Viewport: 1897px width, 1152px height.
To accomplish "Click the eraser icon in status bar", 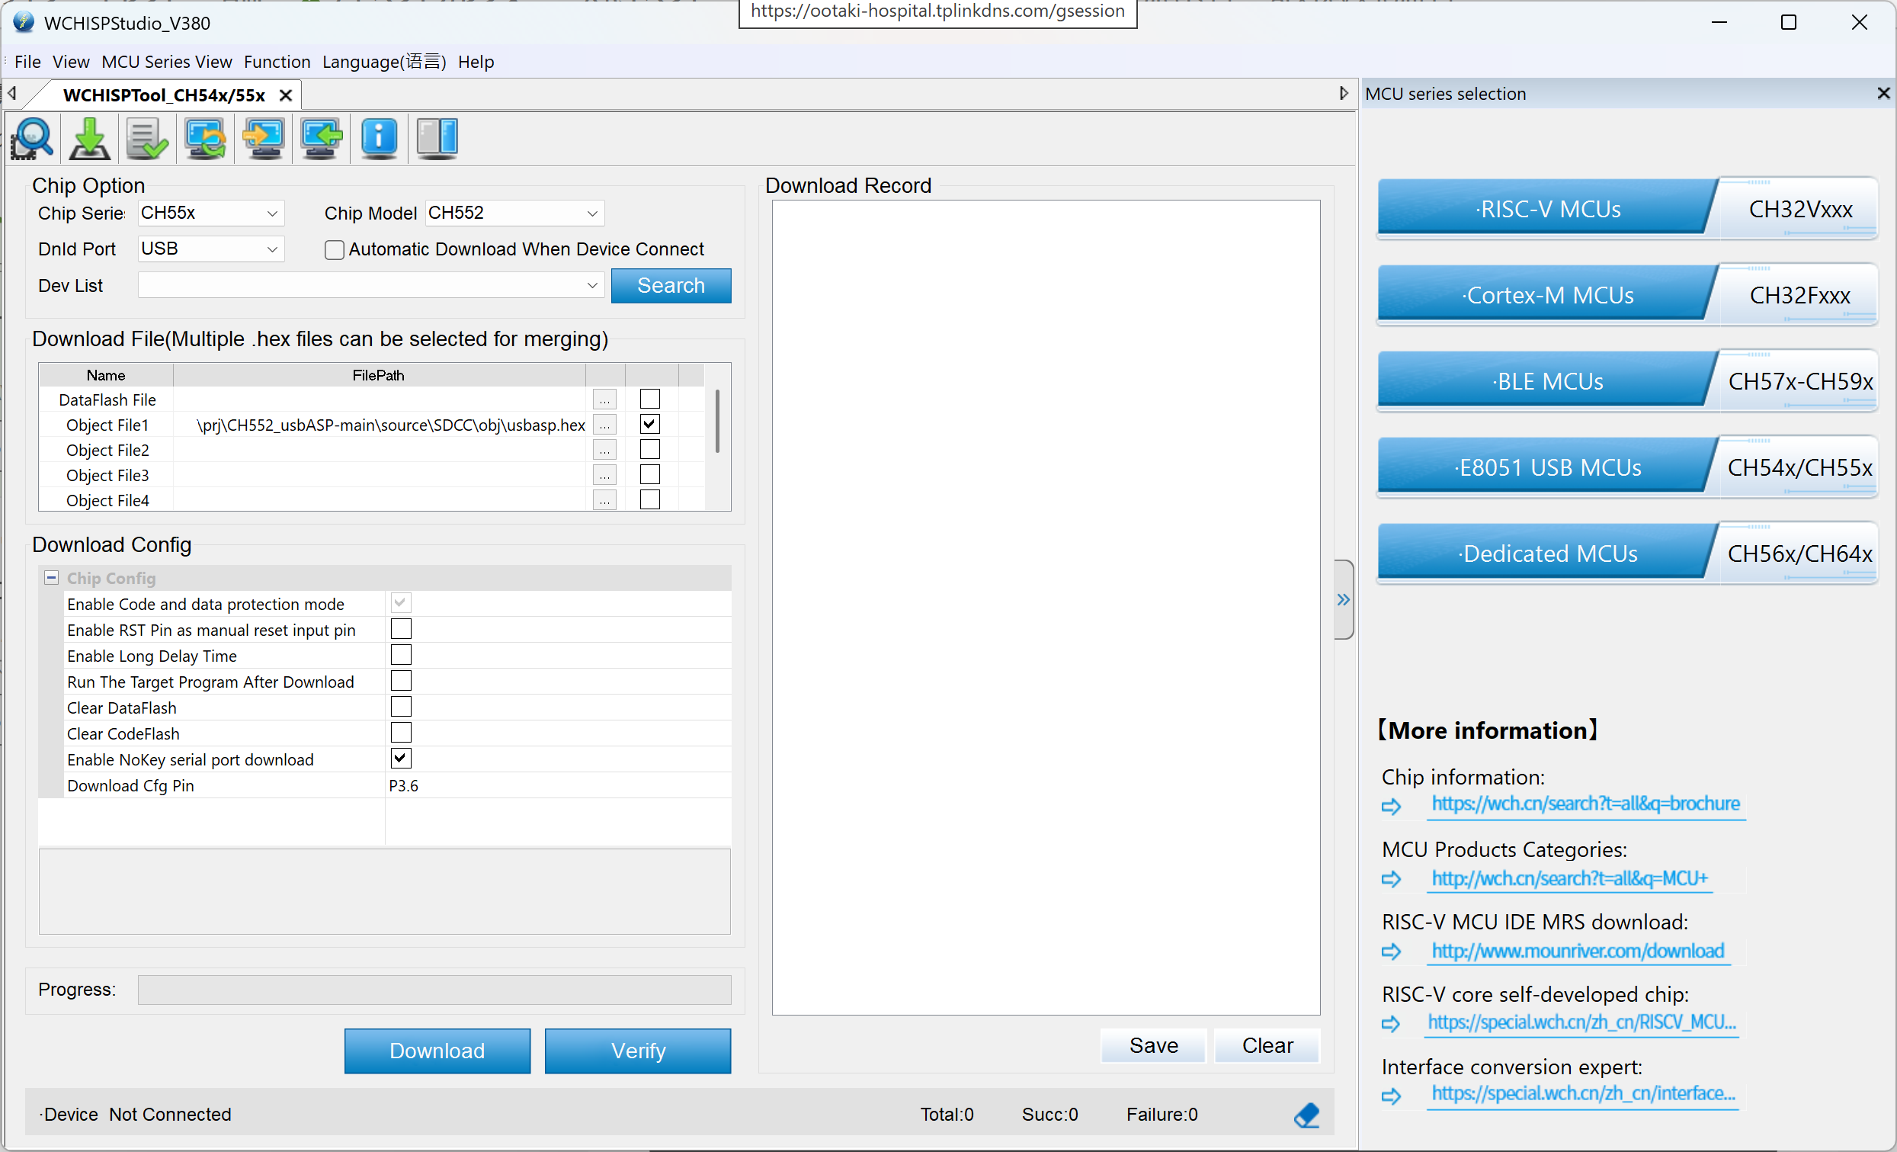I will coord(1306,1115).
